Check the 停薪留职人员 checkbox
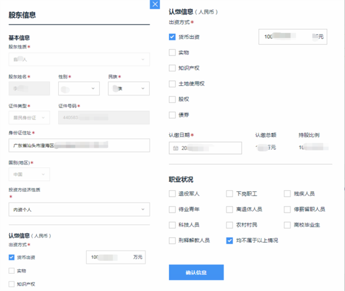 point(287,210)
